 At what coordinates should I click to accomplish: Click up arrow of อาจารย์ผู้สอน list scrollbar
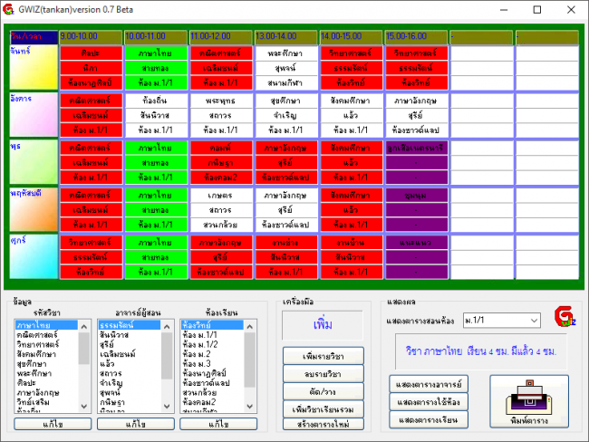tap(167, 326)
